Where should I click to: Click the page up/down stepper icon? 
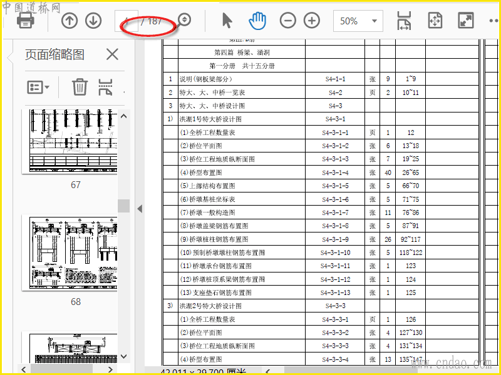184,20
